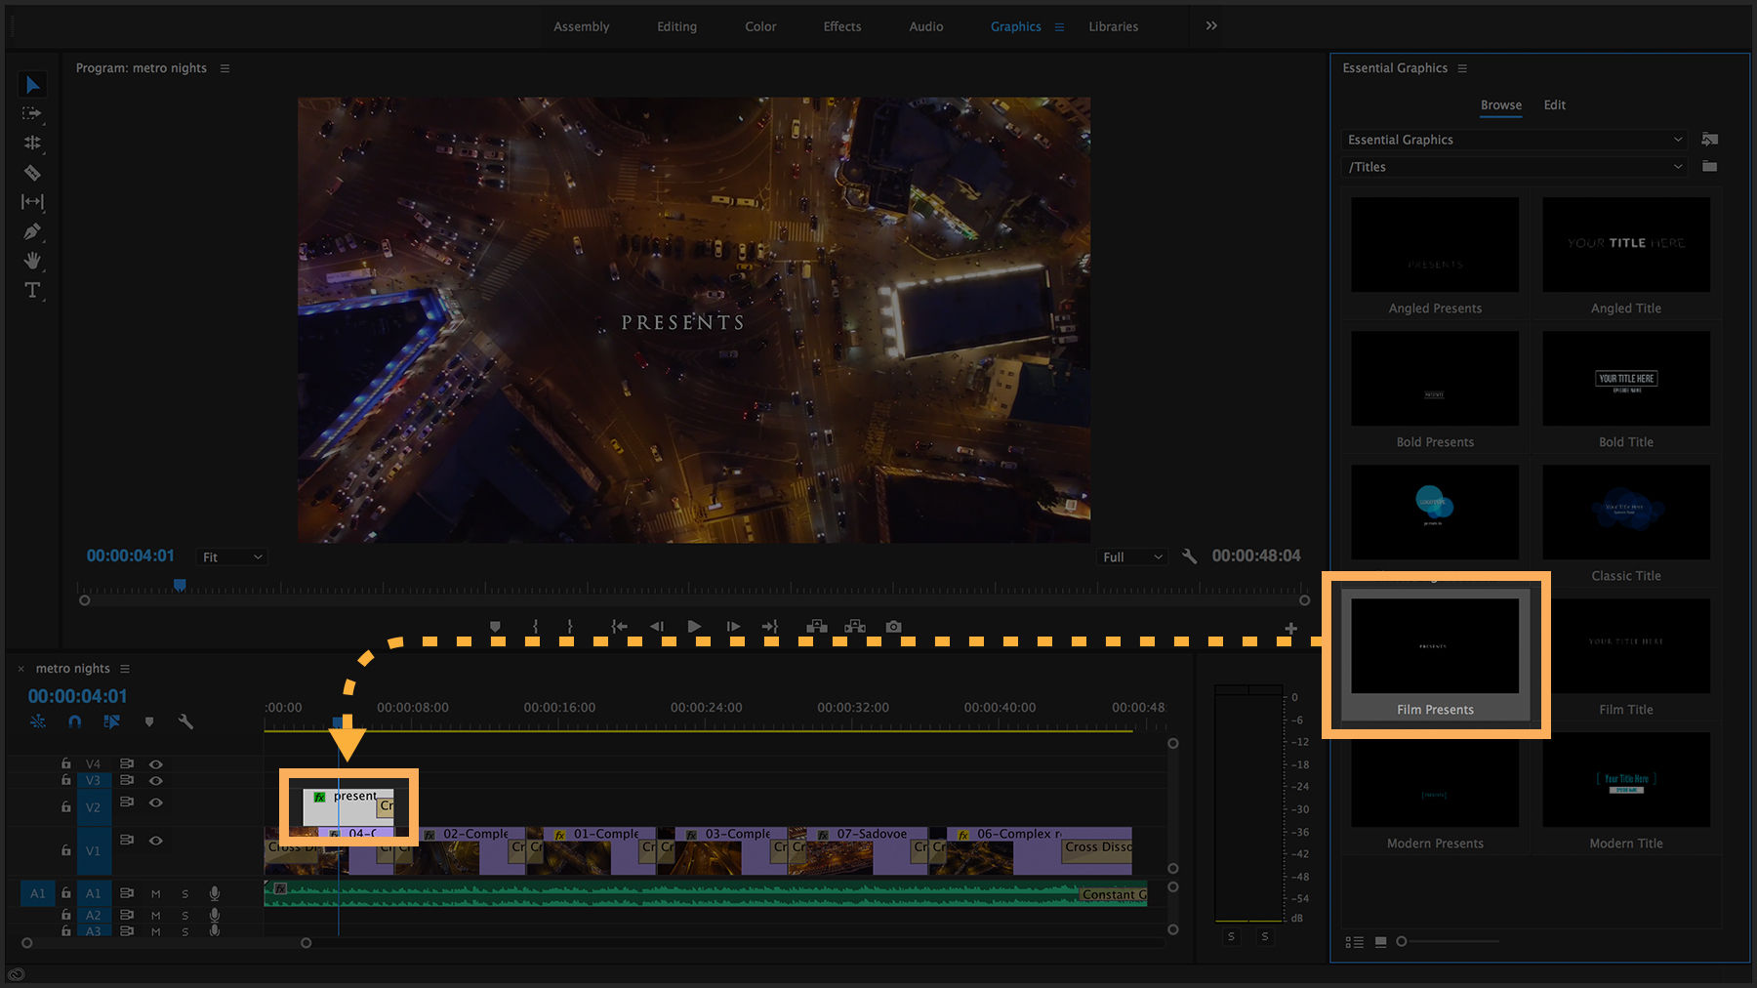Open the /Titles folder dropdown
1757x988 pixels.
click(x=1513, y=166)
